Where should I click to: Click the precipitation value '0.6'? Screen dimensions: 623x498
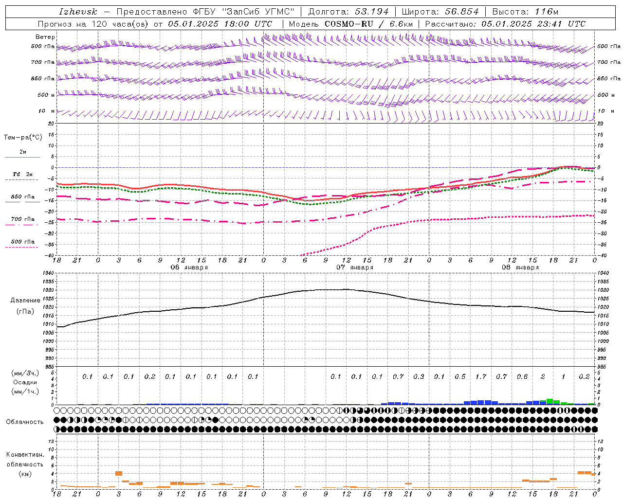522,376
